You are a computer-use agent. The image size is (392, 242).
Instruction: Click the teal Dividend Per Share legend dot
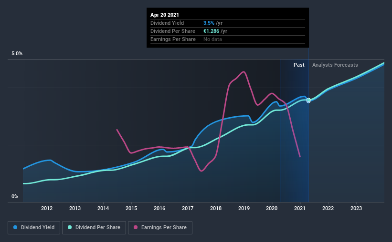pyautogui.click(x=70, y=227)
